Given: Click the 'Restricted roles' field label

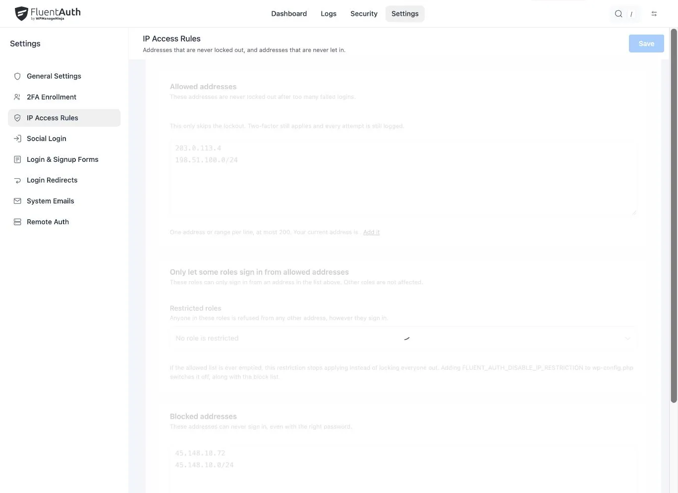Looking at the screenshot, I should (x=195, y=308).
